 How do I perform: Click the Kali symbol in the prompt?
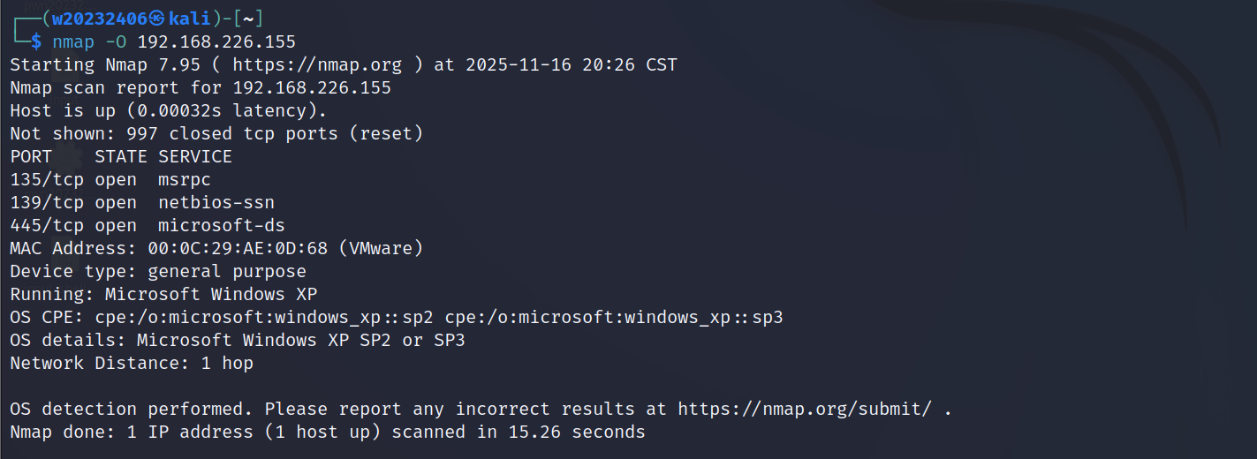(156, 19)
